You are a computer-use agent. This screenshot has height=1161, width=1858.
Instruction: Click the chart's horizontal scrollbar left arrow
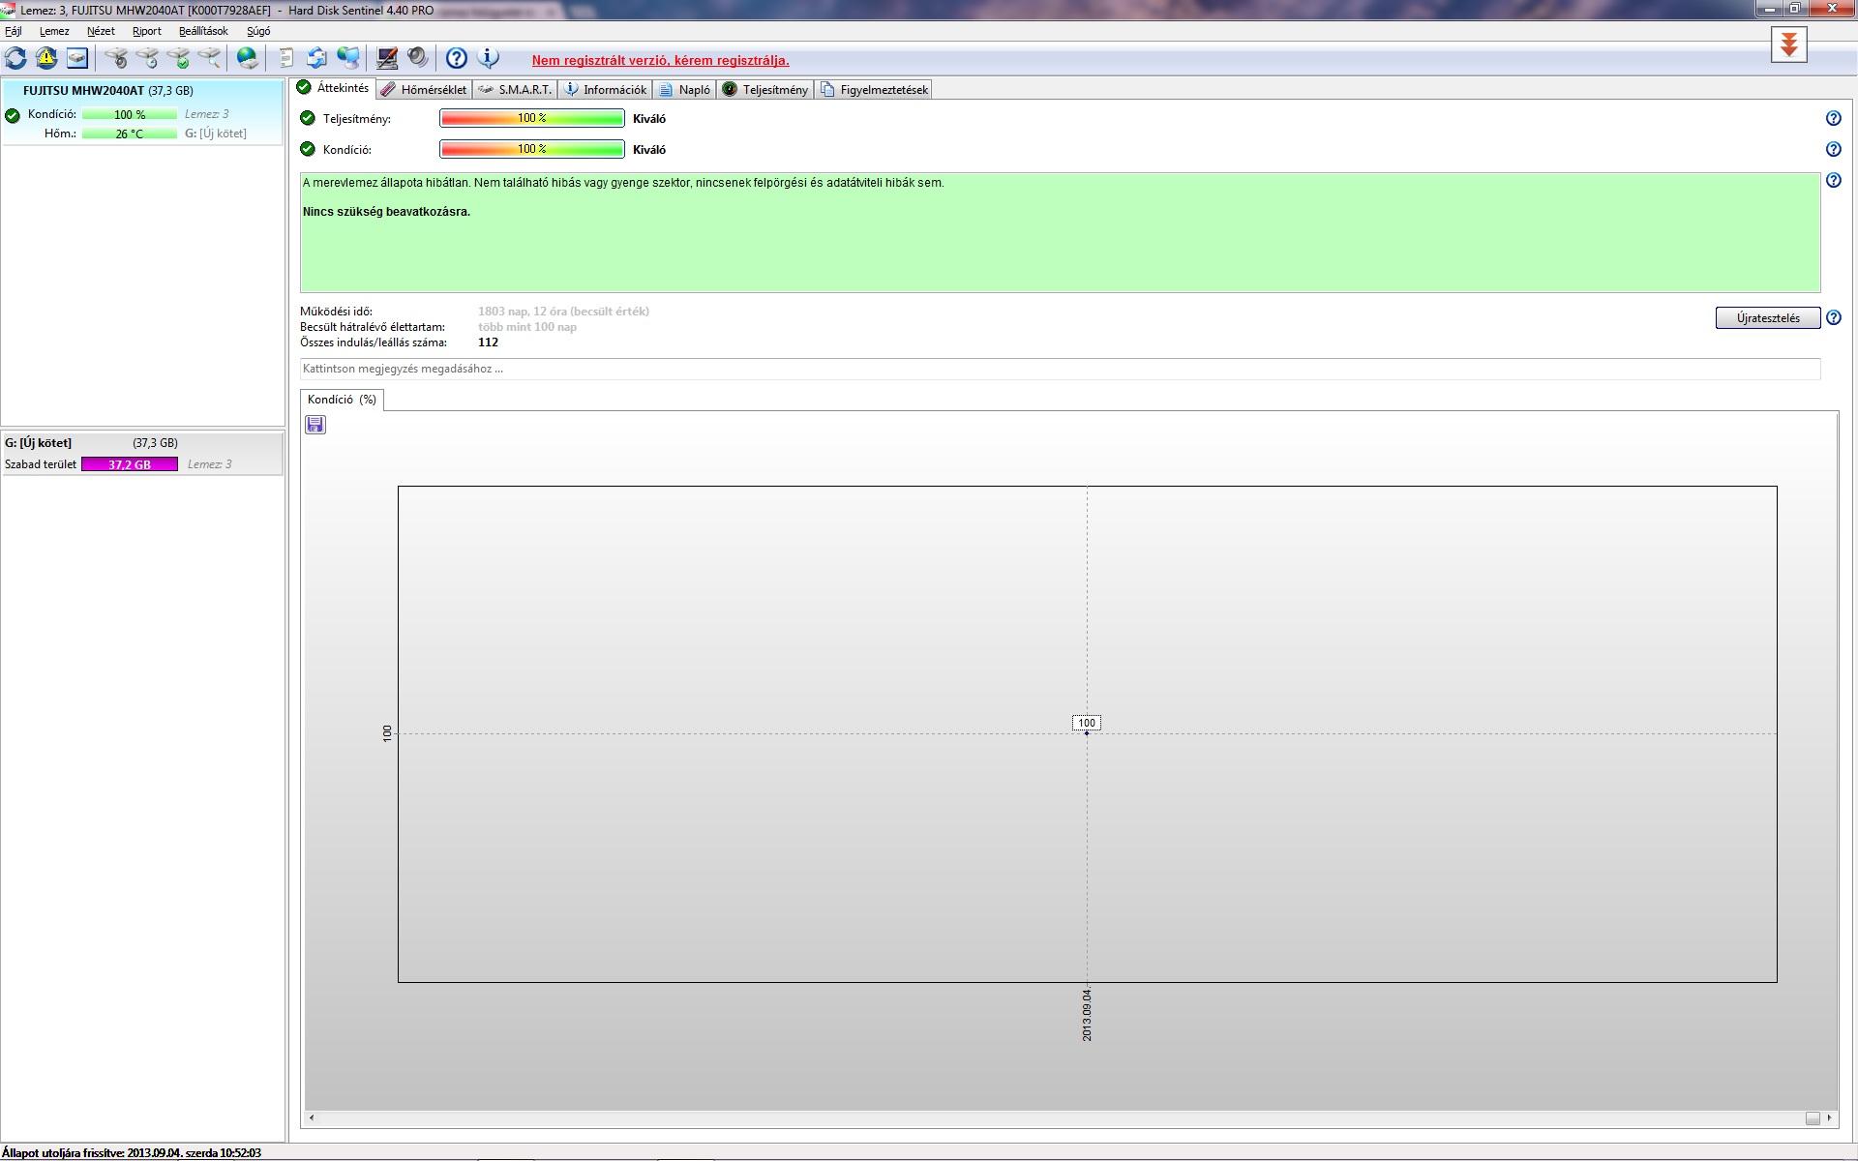pyautogui.click(x=312, y=1118)
